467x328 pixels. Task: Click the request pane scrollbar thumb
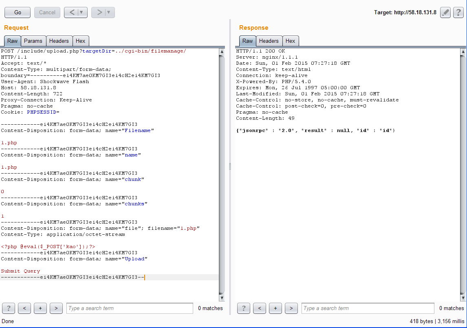(x=222, y=174)
